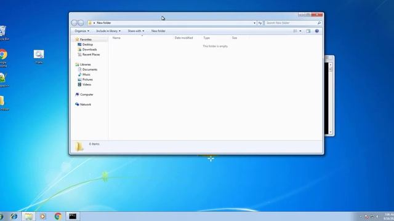Viewport: 394px width, 221px height.
Task: Change view with the Views icon
Action: [x=295, y=31]
